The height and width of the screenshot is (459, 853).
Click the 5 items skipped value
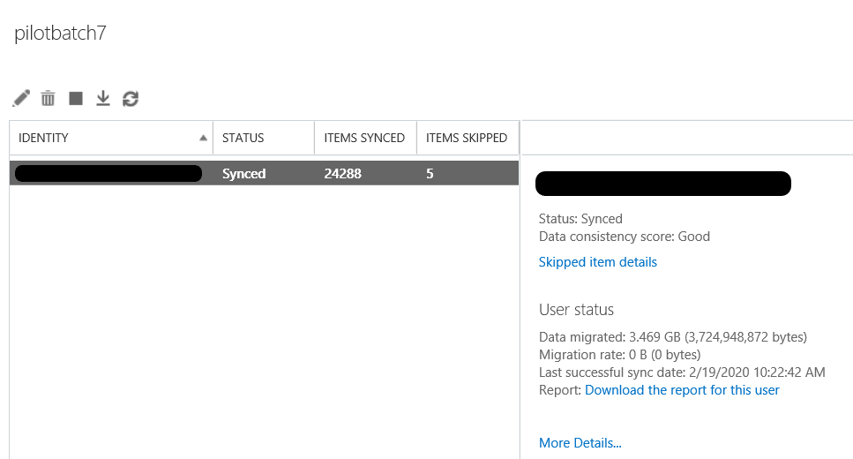click(430, 174)
